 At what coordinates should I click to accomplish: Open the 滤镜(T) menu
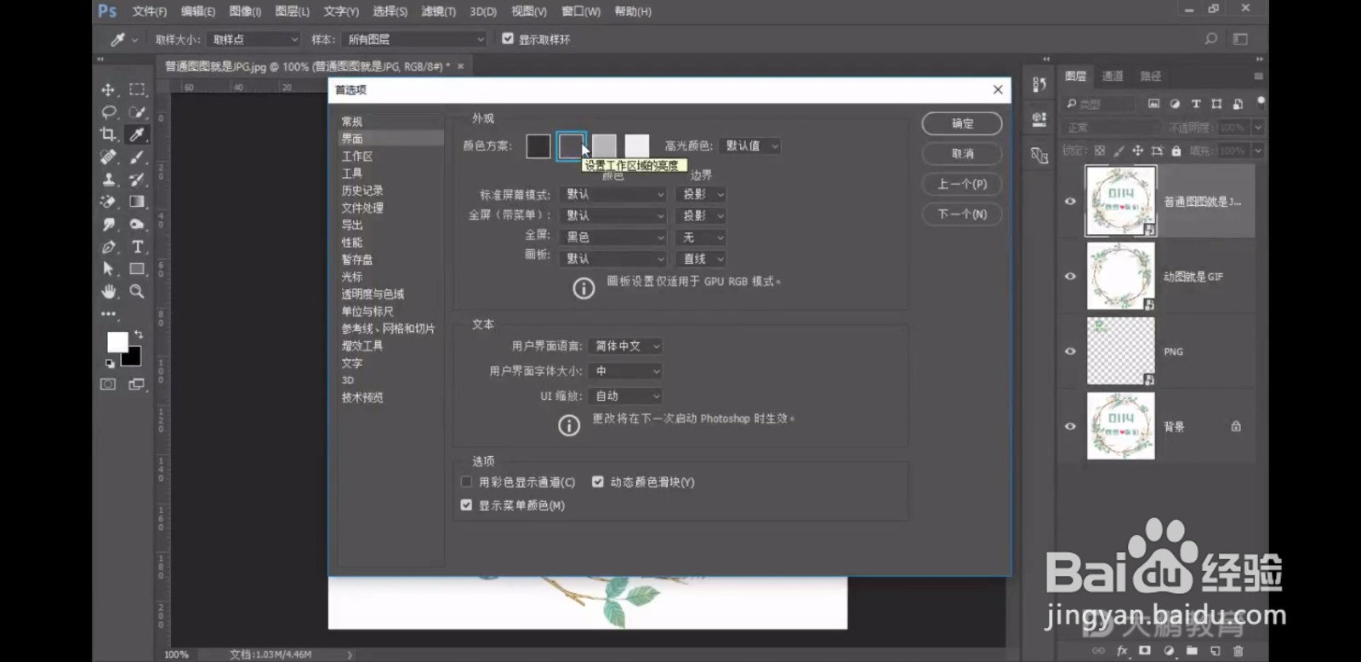438,11
